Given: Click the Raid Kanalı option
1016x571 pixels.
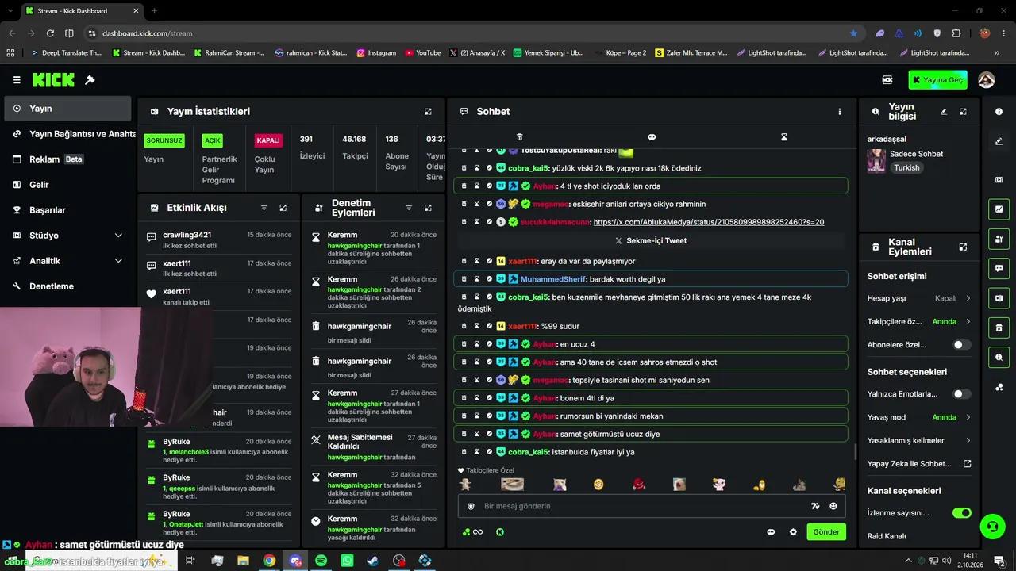Looking at the screenshot, I should pos(887,536).
